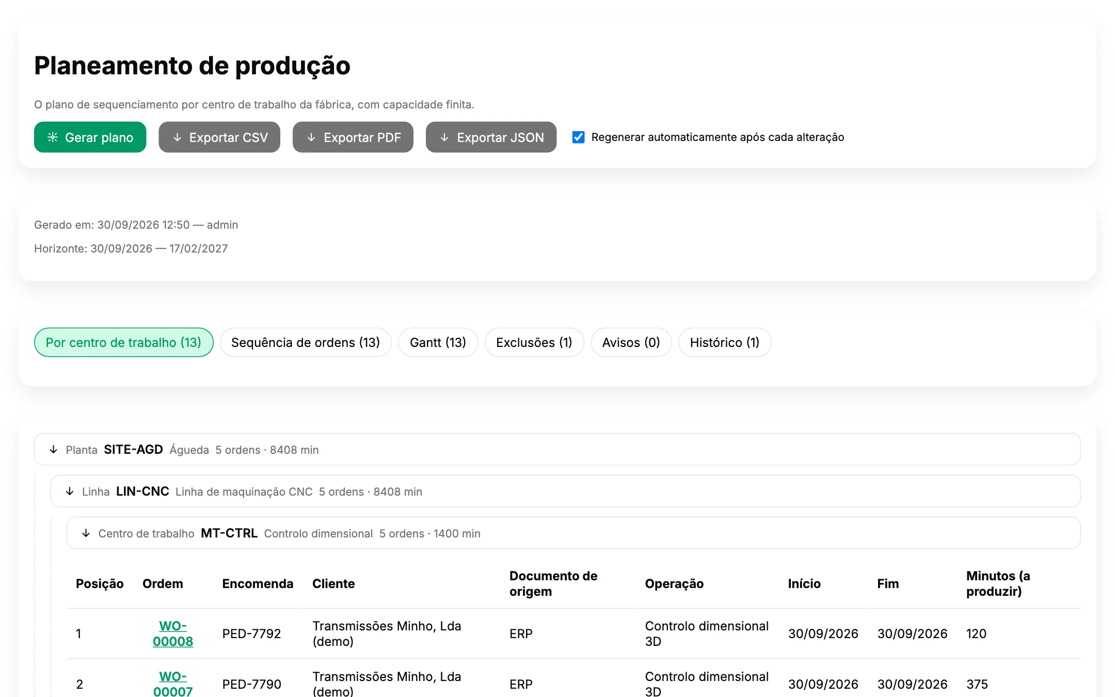Click the Gerado em 30/09/2026 12:50 text

(x=136, y=225)
